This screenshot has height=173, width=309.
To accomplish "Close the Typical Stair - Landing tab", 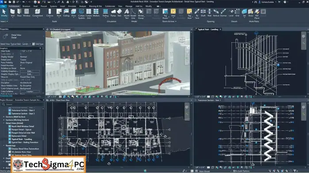I will [x=220, y=30].
